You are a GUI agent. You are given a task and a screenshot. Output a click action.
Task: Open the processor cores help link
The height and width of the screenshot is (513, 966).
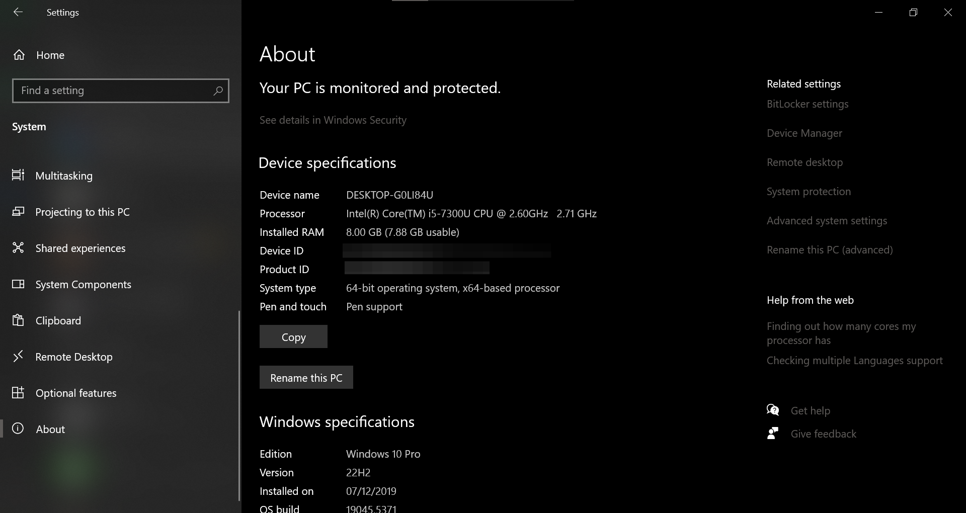tap(842, 333)
